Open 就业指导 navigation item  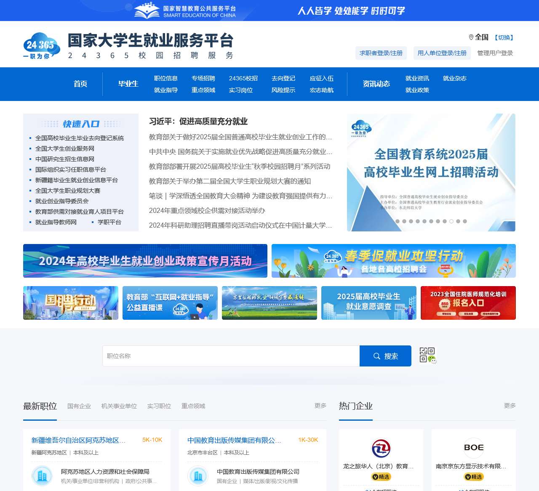tap(166, 90)
